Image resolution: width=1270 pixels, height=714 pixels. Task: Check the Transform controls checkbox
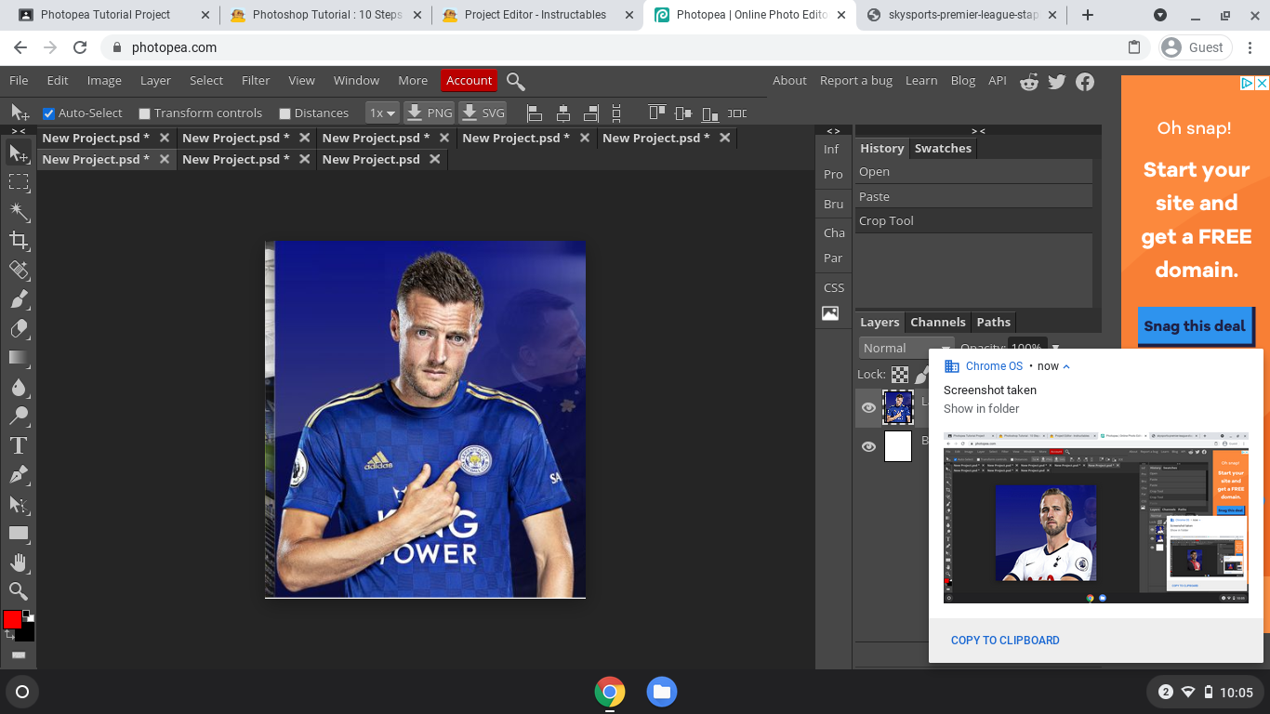(x=144, y=112)
